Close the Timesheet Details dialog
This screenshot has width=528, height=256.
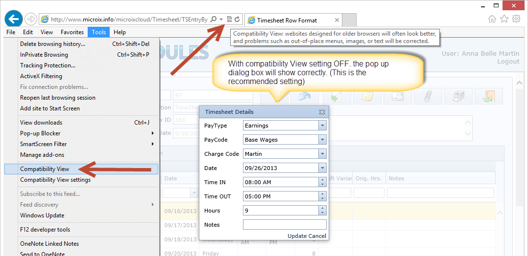pyautogui.click(x=322, y=112)
